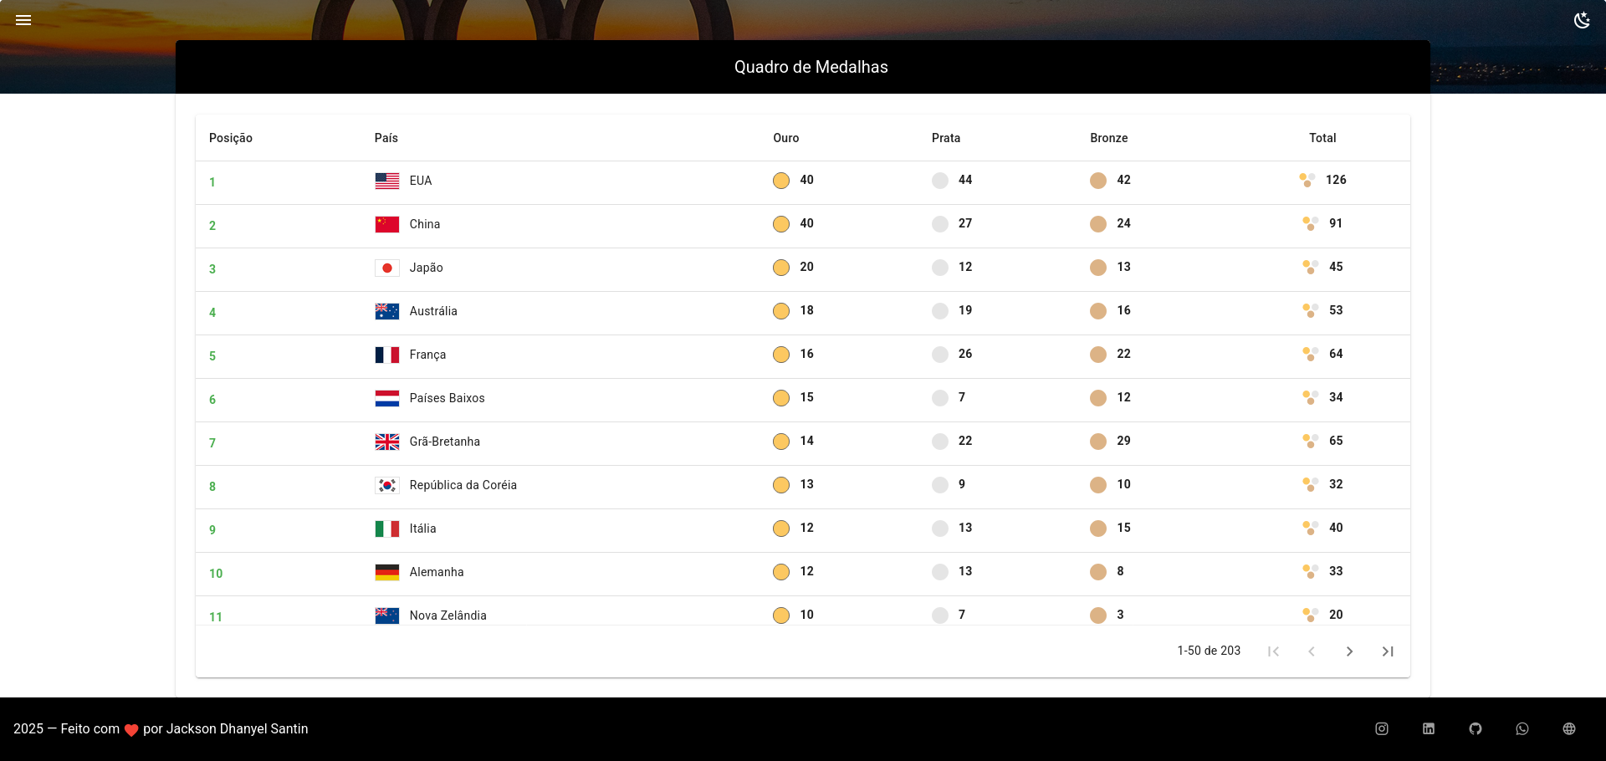Open the website globe icon

[x=1569, y=729]
